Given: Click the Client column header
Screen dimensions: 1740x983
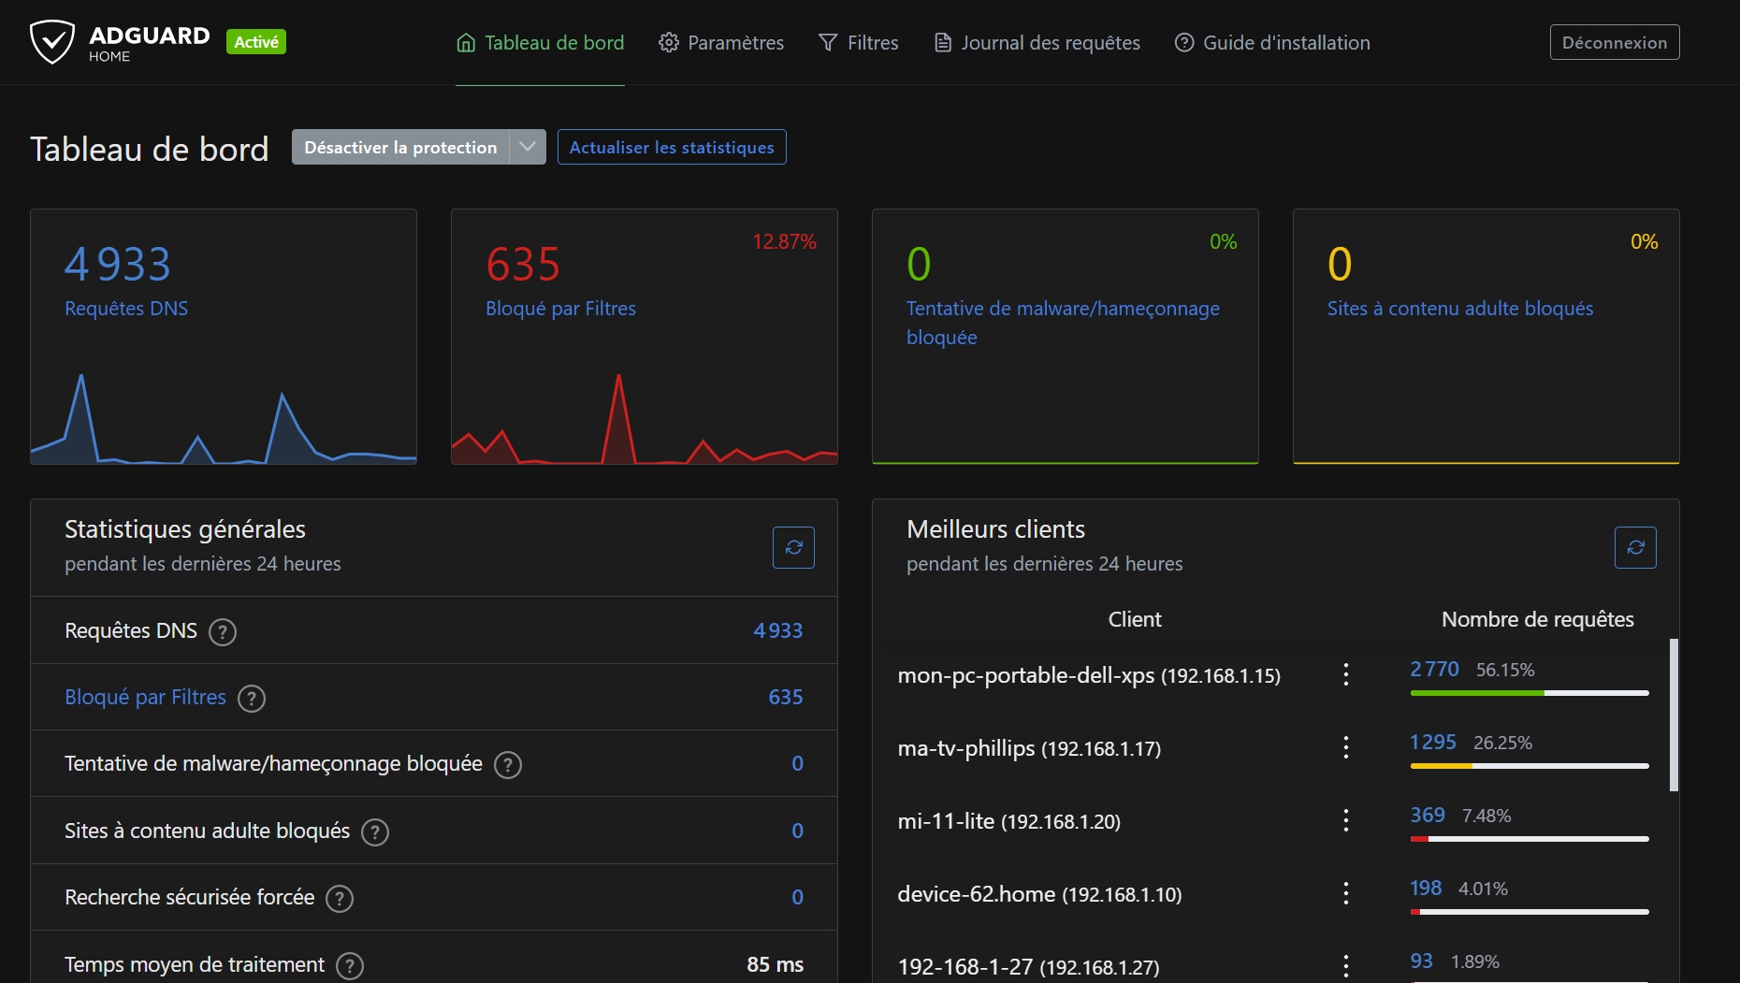Looking at the screenshot, I should coord(1135,619).
